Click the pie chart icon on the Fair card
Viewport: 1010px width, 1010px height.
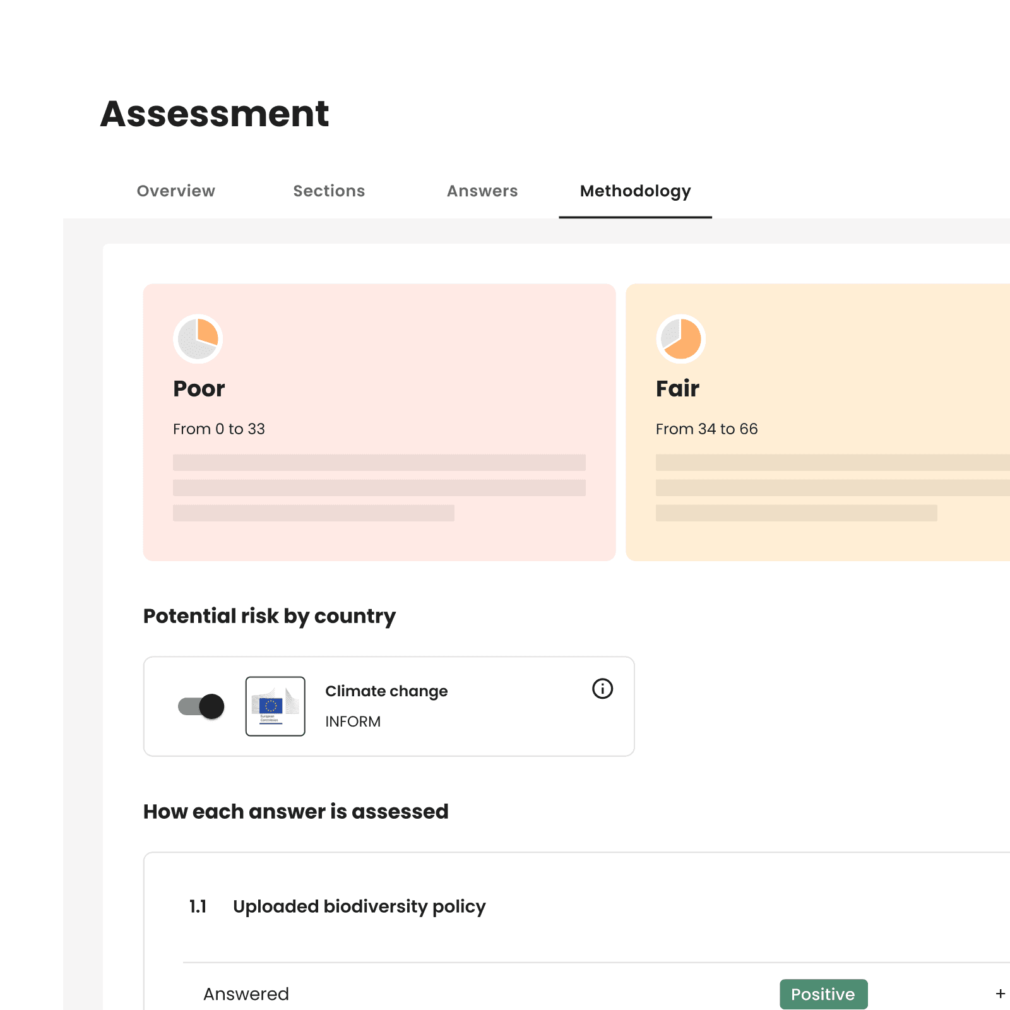pos(679,339)
